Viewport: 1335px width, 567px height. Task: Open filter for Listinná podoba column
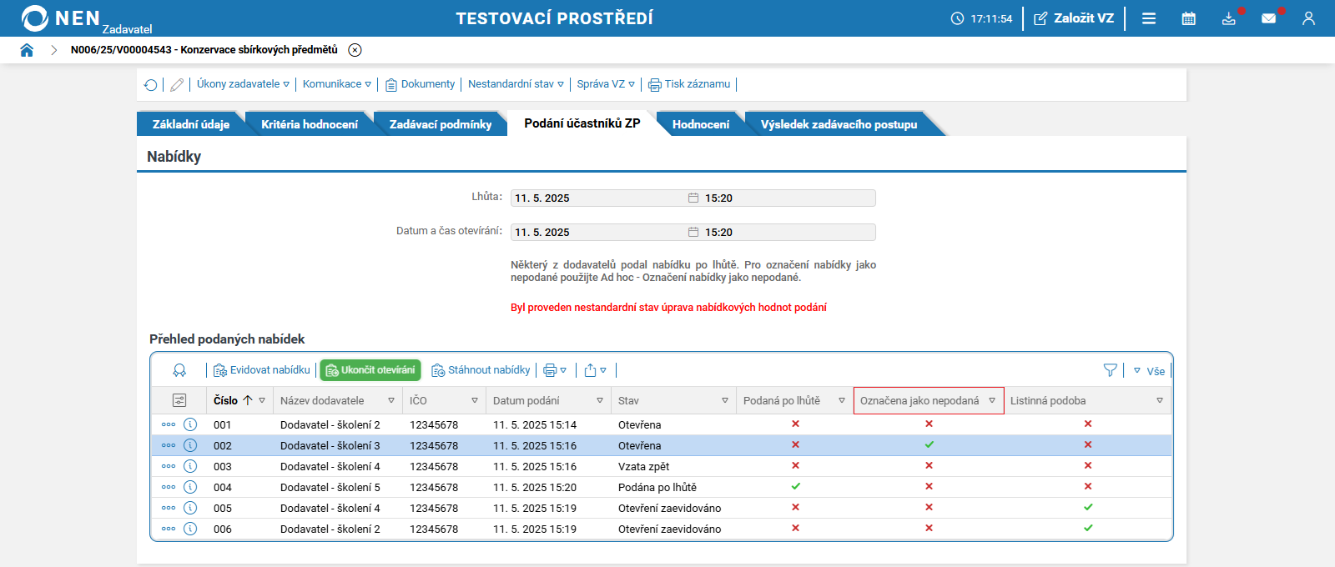1160,401
